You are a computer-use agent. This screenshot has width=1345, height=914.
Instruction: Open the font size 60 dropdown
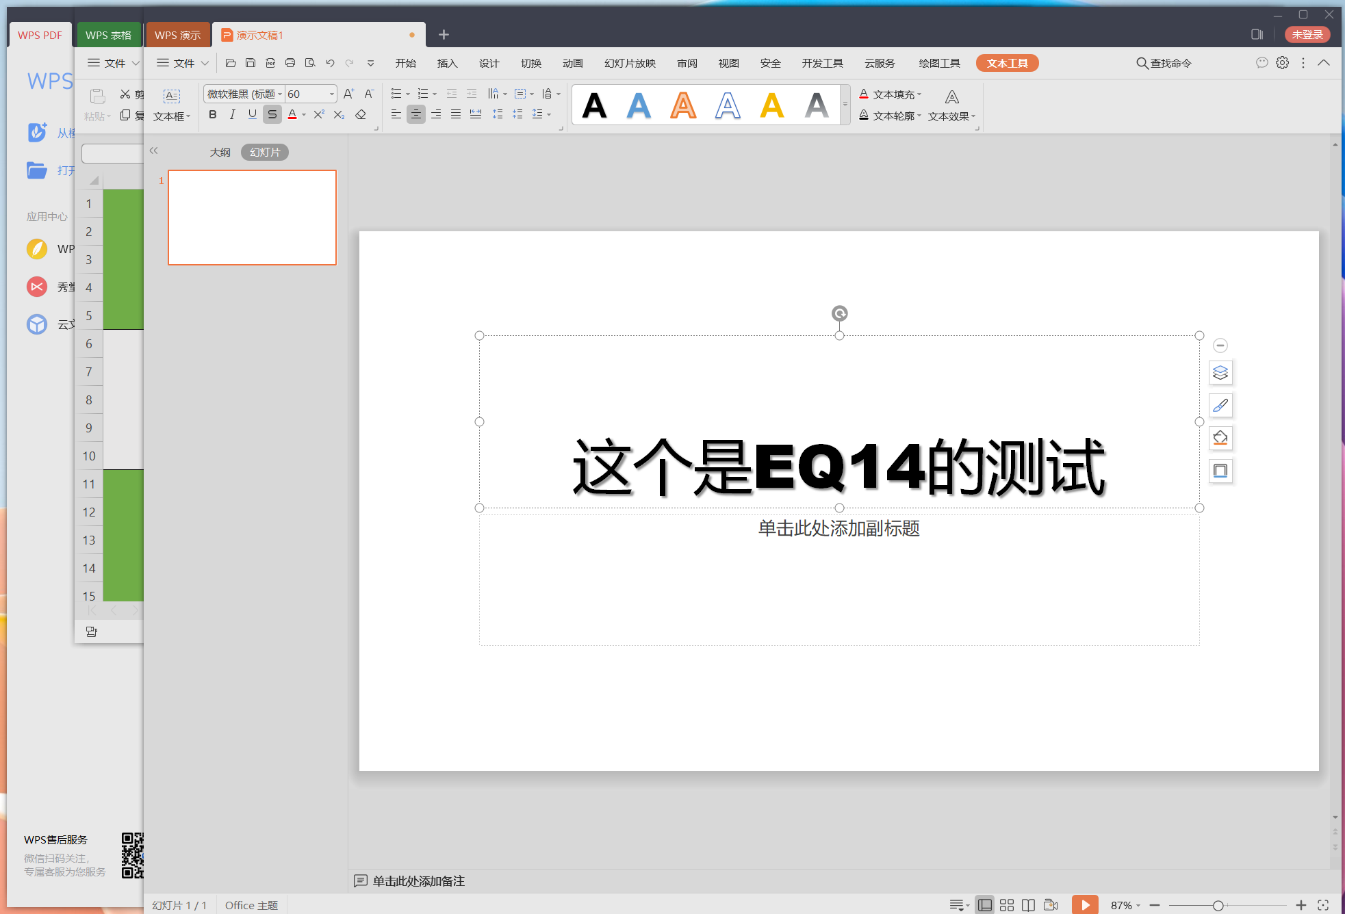(x=332, y=94)
